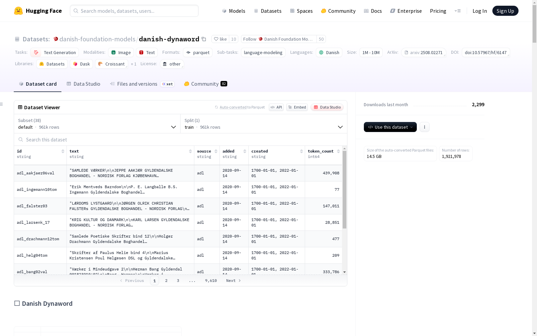Sort by the added column icon
The image size is (537, 336).
click(x=245, y=151)
